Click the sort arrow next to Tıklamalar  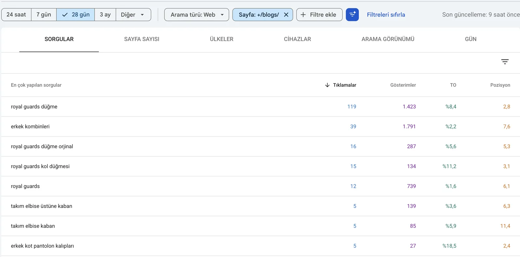coord(327,85)
